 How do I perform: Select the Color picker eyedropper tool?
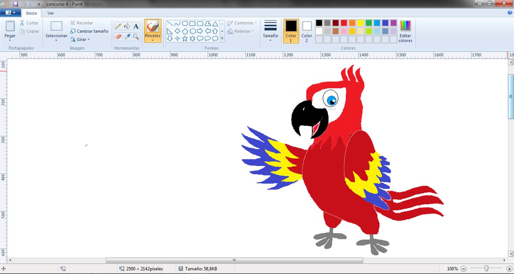127,36
